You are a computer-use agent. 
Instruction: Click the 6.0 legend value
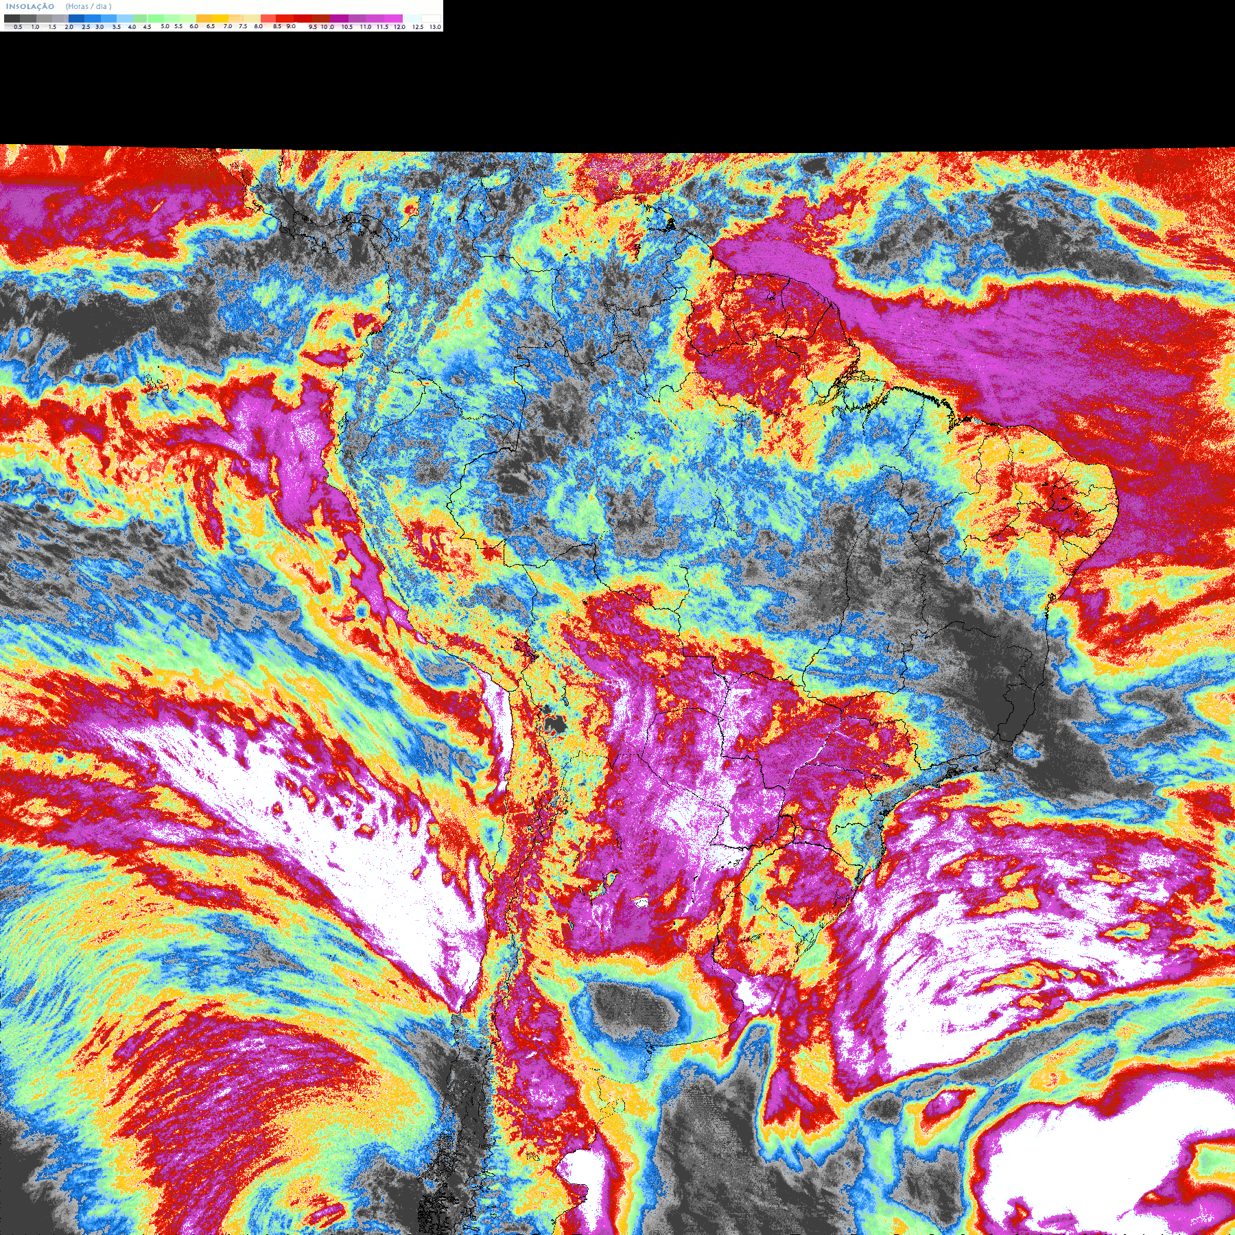pyautogui.click(x=193, y=26)
